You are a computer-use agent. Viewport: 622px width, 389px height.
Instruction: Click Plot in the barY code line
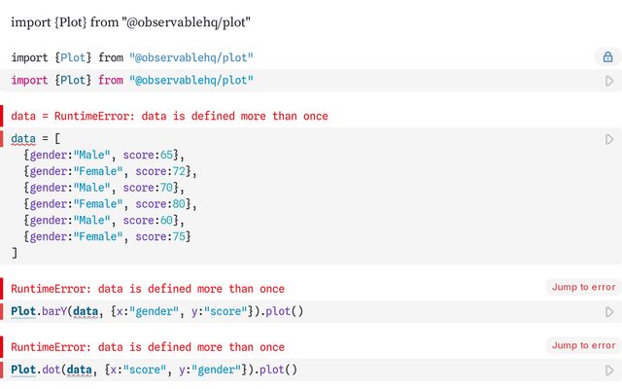coord(23,312)
